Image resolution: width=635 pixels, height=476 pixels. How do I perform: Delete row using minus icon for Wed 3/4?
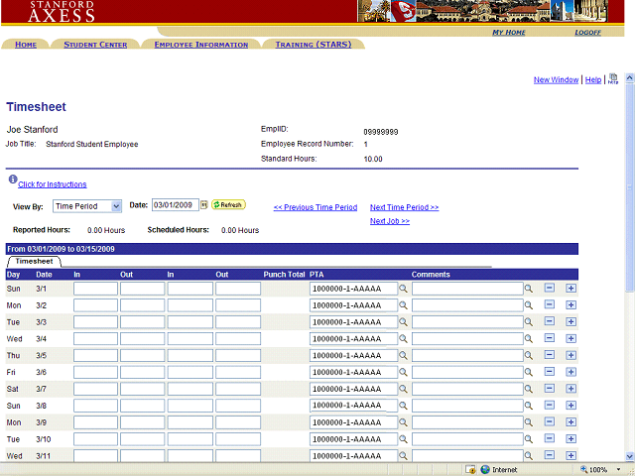550,339
